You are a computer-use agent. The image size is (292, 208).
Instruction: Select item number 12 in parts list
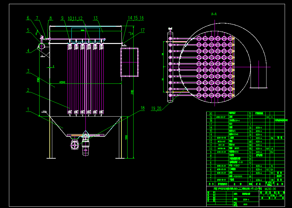(x=211, y=141)
